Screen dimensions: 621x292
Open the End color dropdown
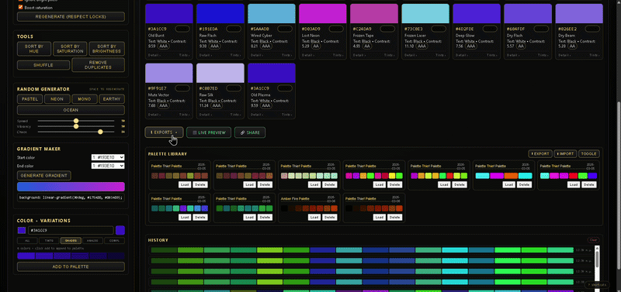click(108, 166)
